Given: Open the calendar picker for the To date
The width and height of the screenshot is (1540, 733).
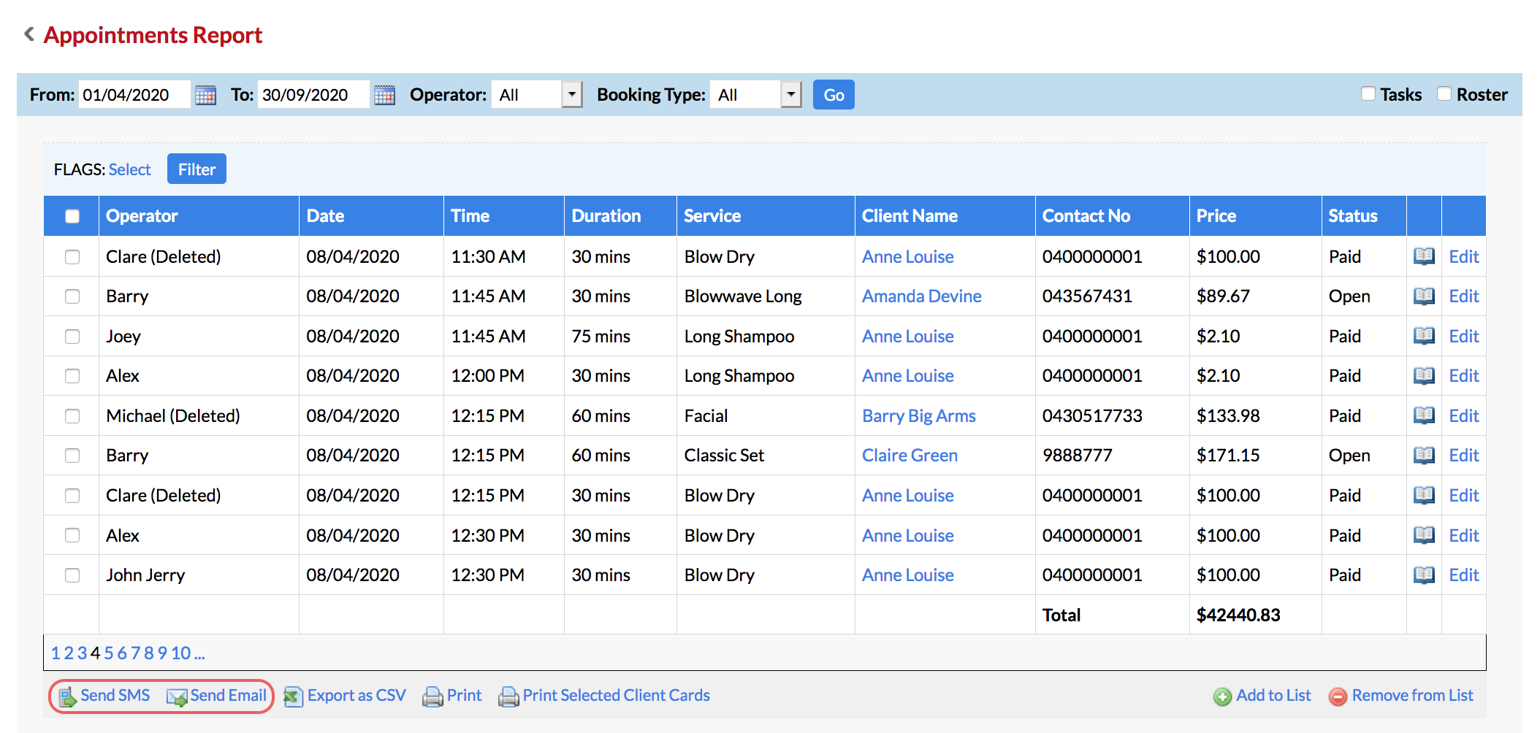Looking at the screenshot, I should pos(385,94).
